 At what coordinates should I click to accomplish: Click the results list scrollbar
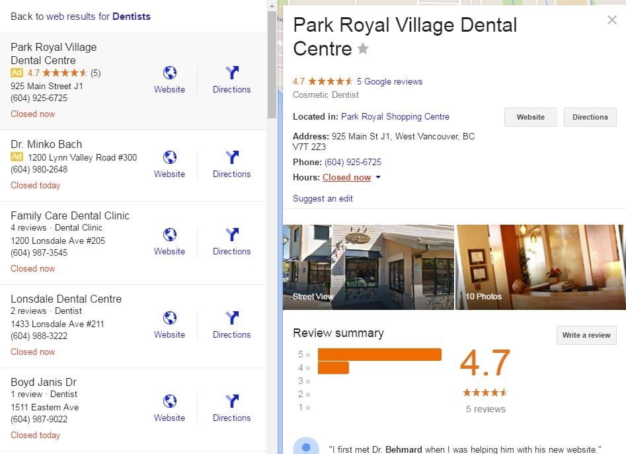(x=272, y=64)
